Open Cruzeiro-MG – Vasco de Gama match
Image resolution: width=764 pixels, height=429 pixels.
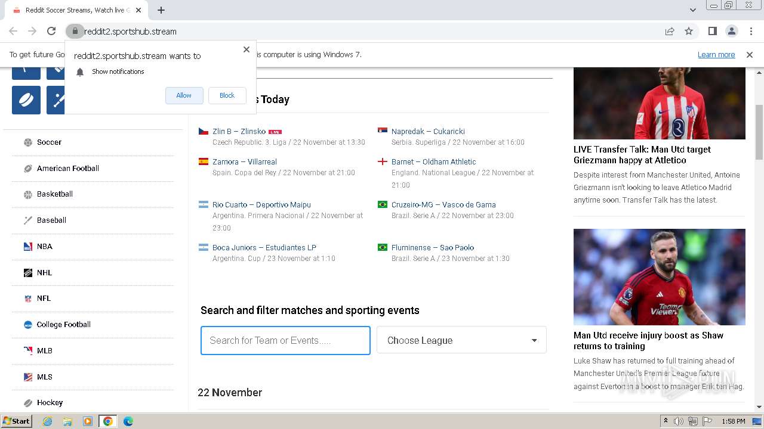pos(443,205)
